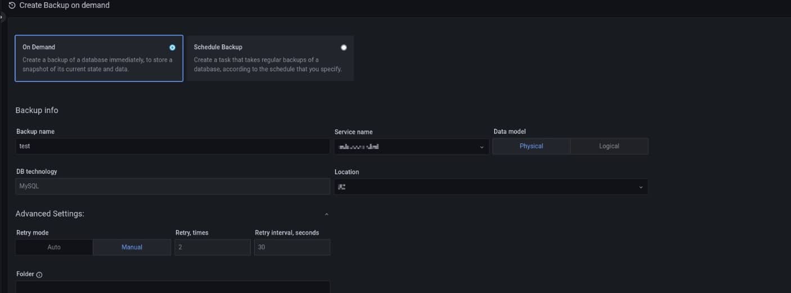Click the Backup info heading

tap(37, 110)
